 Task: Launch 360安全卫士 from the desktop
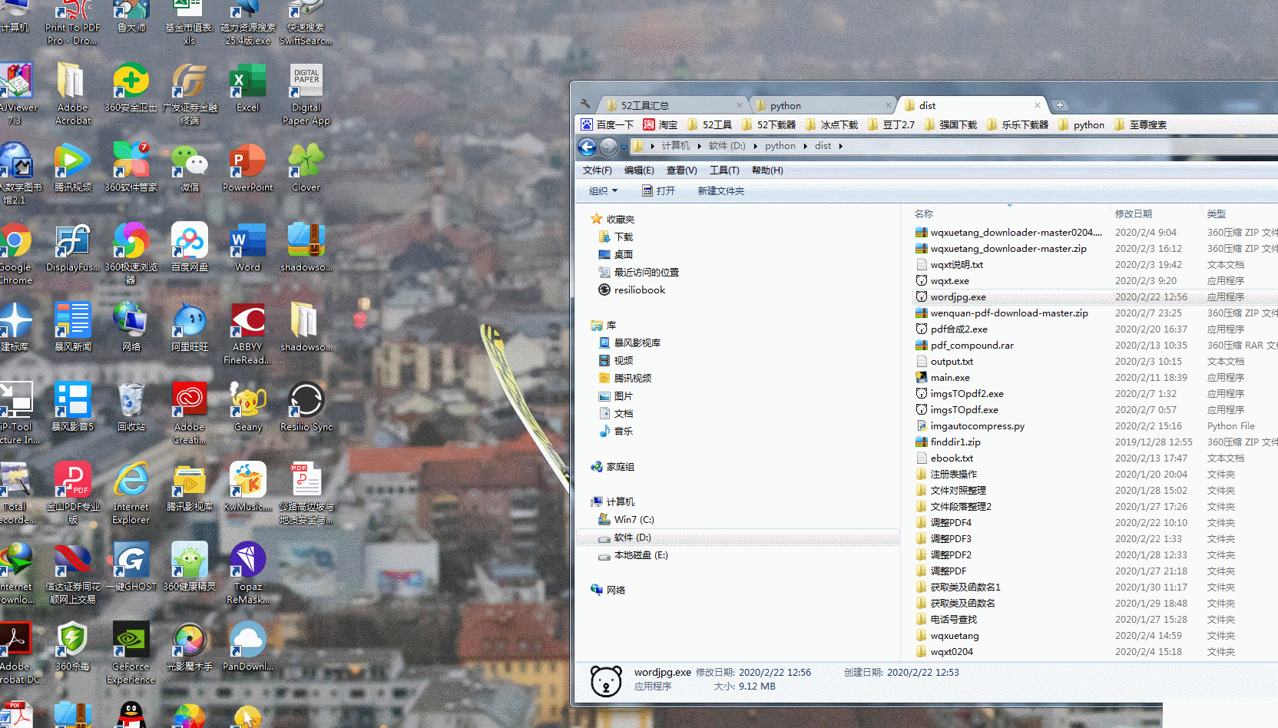click(x=131, y=88)
